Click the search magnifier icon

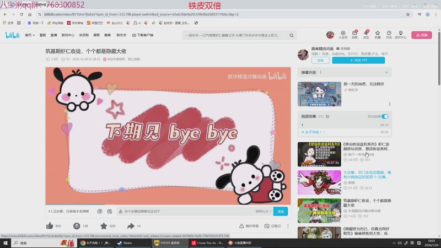click(x=292, y=35)
